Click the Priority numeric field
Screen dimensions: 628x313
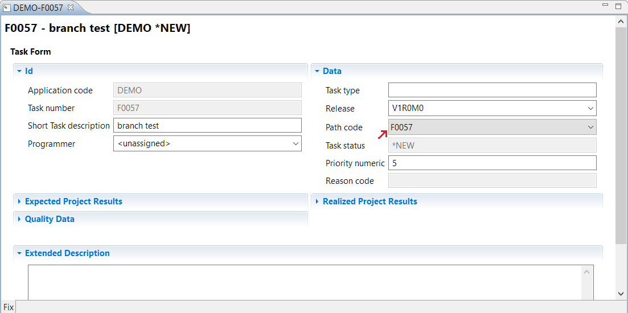[492, 163]
